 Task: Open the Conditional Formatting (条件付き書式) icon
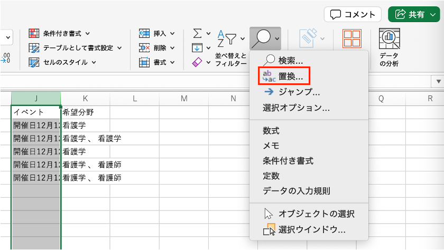(34, 33)
